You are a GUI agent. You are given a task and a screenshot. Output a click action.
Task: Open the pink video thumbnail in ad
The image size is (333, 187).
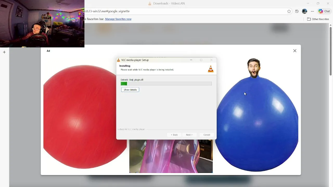[171, 156]
